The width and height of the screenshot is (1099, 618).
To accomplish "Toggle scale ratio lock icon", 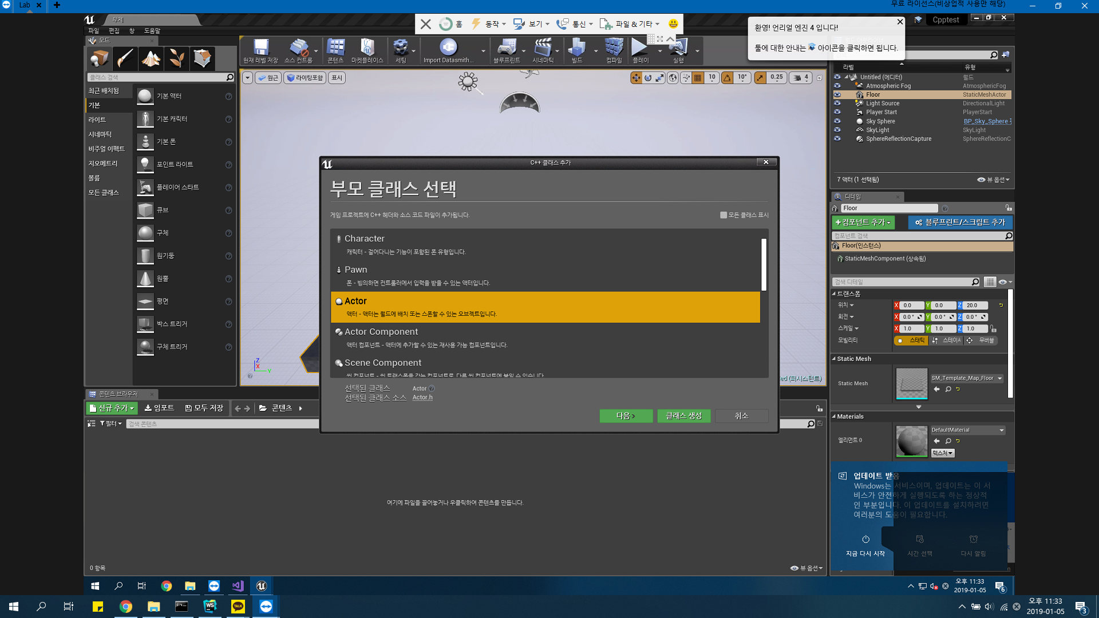I will [x=993, y=329].
